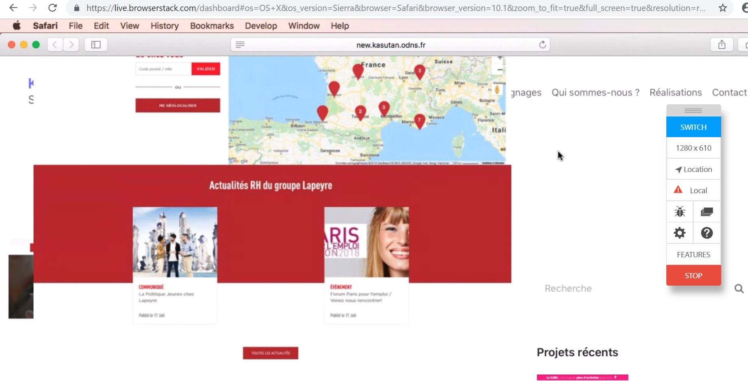Screen dimensions: 748x381
Task: Click the map pin near Montpellier
Action: [384, 108]
